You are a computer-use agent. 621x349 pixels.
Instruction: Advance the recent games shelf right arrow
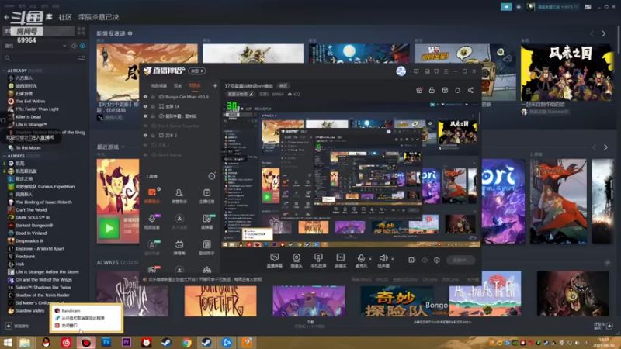605,147
